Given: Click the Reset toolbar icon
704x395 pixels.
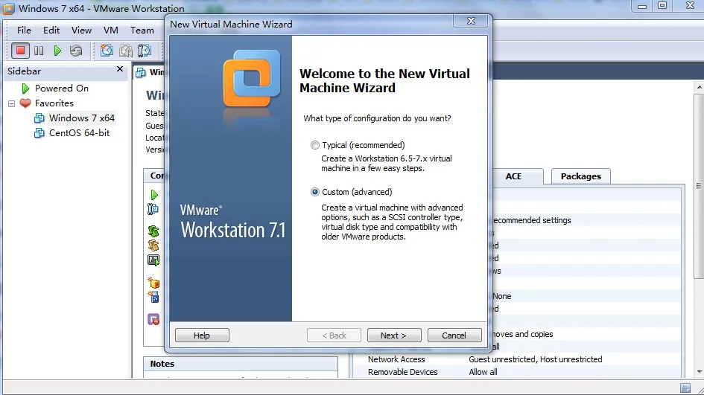Looking at the screenshot, I should (76, 51).
